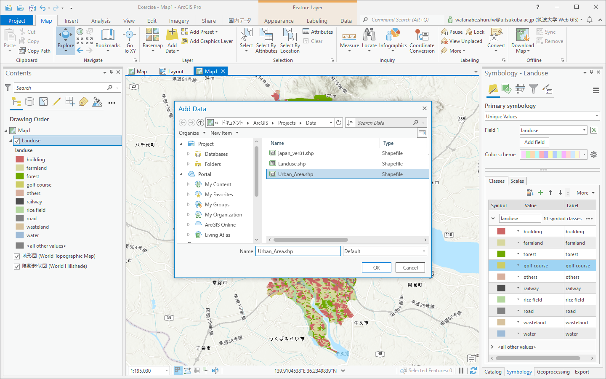
Task: Expand the Folders tree node
Action: click(x=188, y=164)
